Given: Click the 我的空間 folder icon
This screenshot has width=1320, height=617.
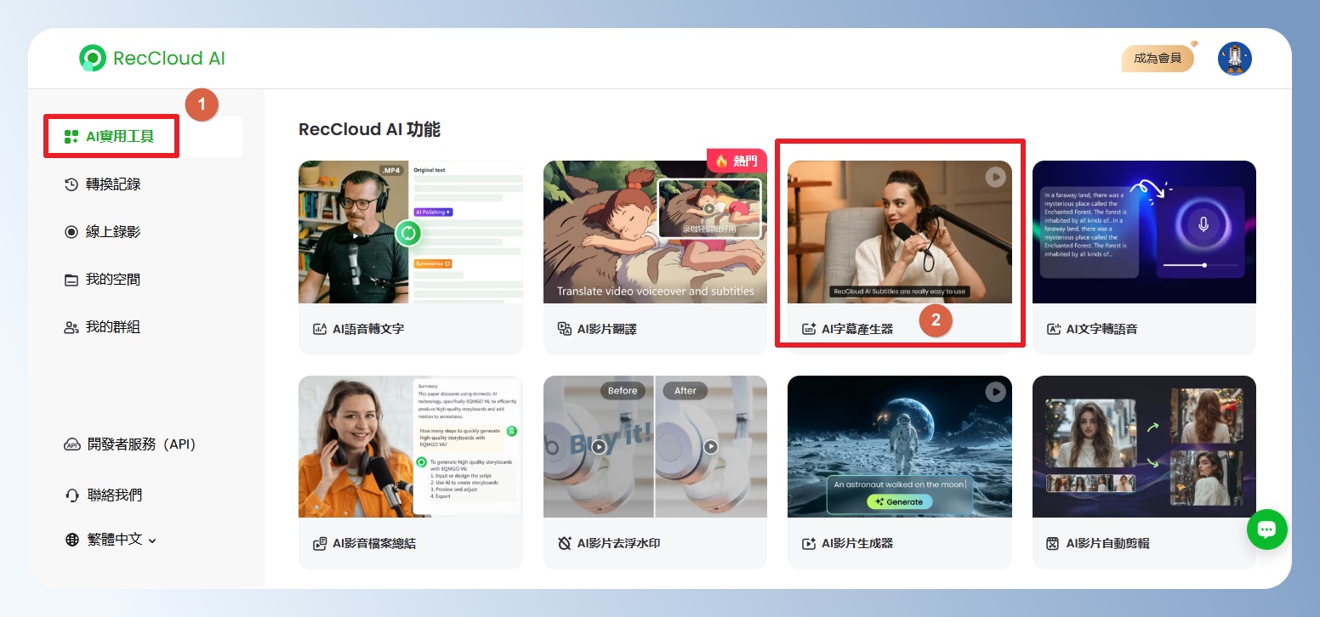Looking at the screenshot, I should 71,280.
